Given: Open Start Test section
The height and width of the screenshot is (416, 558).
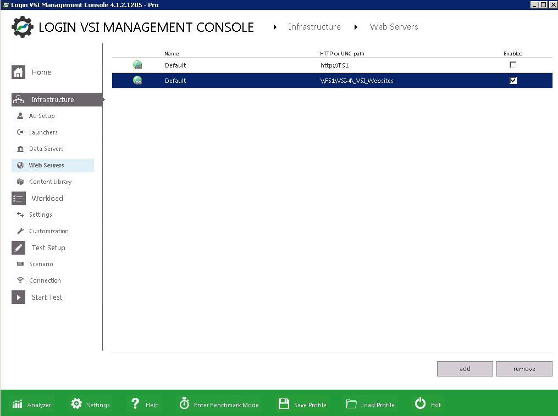Looking at the screenshot, I should tap(47, 297).
